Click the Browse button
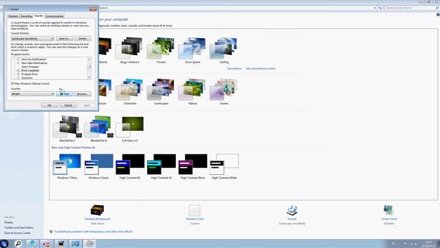The image size is (440, 248). coord(82,94)
